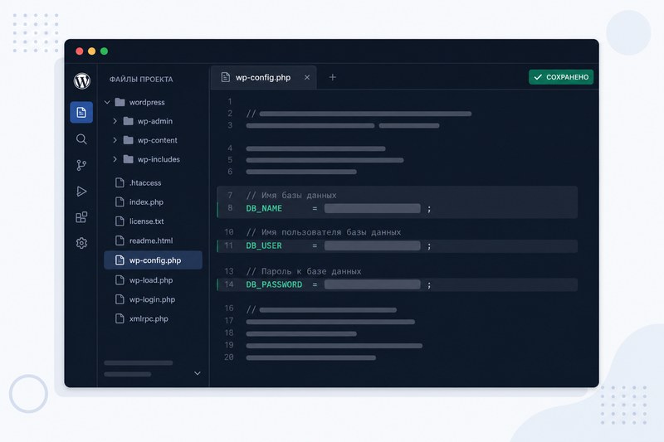Open the license.txt file
Image resolution: width=664 pixels, height=442 pixels.
click(x=147, y=221)
